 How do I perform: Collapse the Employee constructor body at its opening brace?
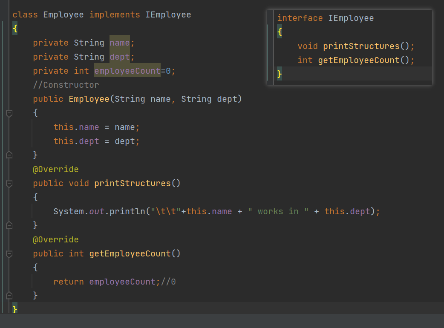coord(9,113)
